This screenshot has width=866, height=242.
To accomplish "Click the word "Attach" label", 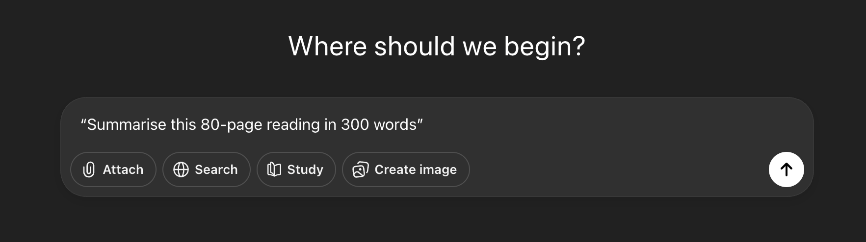I will tap(123, 169).
